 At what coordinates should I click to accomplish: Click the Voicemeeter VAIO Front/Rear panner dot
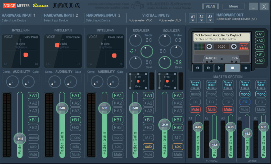(138, 81)
